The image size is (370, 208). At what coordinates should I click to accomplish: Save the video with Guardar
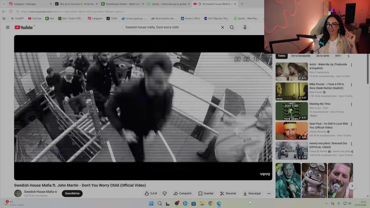pyautogui.click(x=206, y=194)
